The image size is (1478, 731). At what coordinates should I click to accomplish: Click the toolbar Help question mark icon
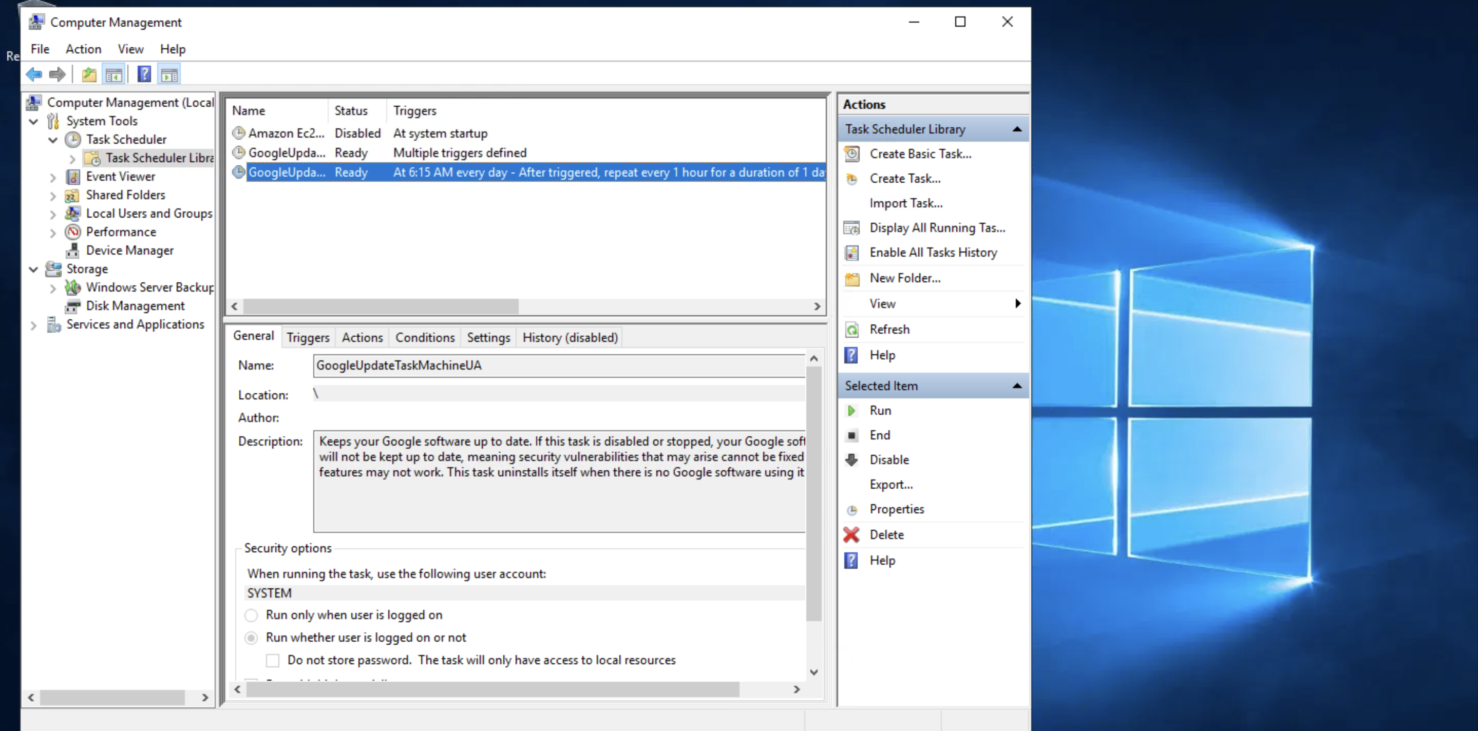coord(144,74)
